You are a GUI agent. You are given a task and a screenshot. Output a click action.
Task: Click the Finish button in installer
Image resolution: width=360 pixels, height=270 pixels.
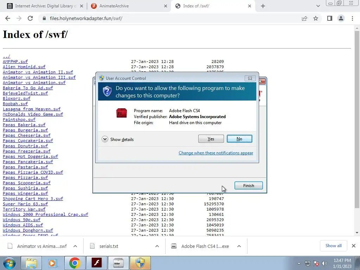pos(249,186)
